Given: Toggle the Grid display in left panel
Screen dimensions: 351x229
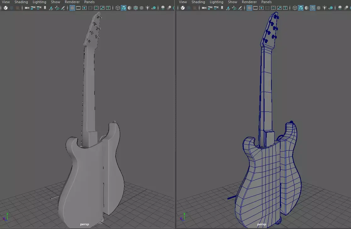Looking at the screenshot, I should (x=72, y=8).
